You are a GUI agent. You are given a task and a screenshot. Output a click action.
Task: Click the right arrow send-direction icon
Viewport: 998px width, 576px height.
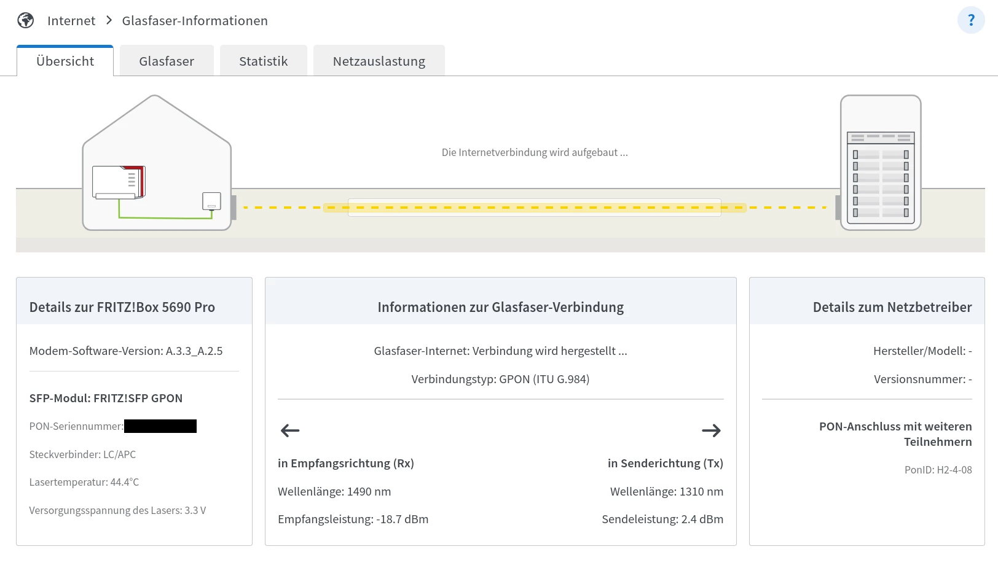point(711,430)
